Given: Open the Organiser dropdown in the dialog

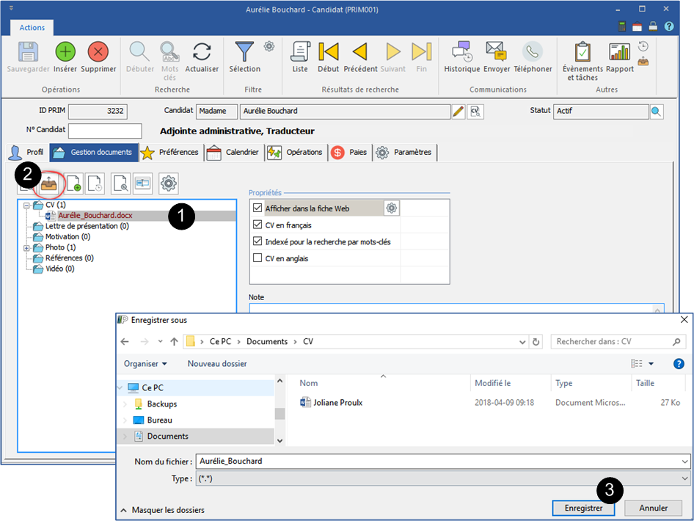Looking at the screenshot, I should [145, 364].
